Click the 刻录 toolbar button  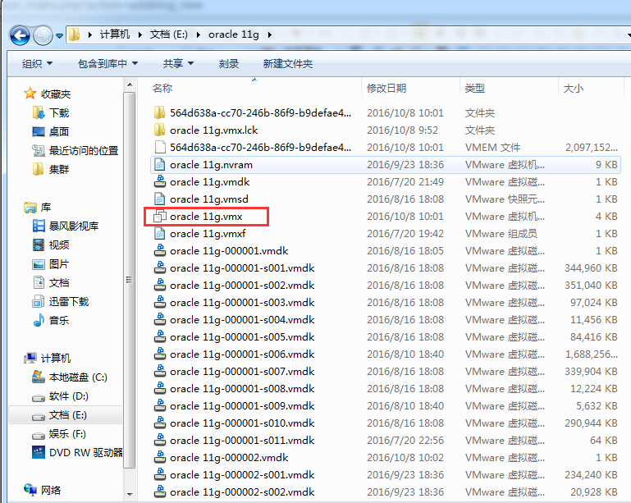pos(229,63)
